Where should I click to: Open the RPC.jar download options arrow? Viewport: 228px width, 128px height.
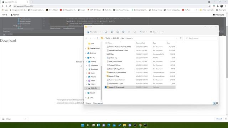coord(25,119)
